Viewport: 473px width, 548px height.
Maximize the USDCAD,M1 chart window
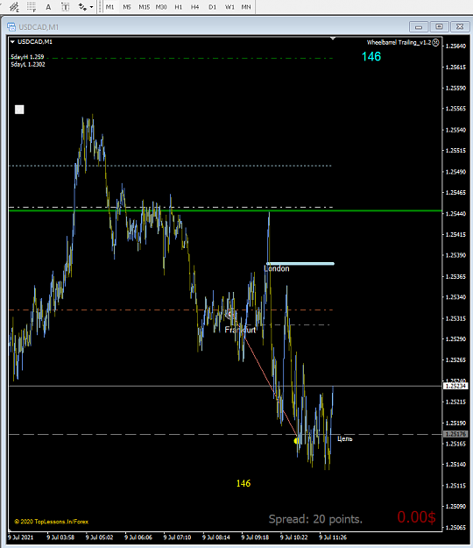(x=439, y=26)
